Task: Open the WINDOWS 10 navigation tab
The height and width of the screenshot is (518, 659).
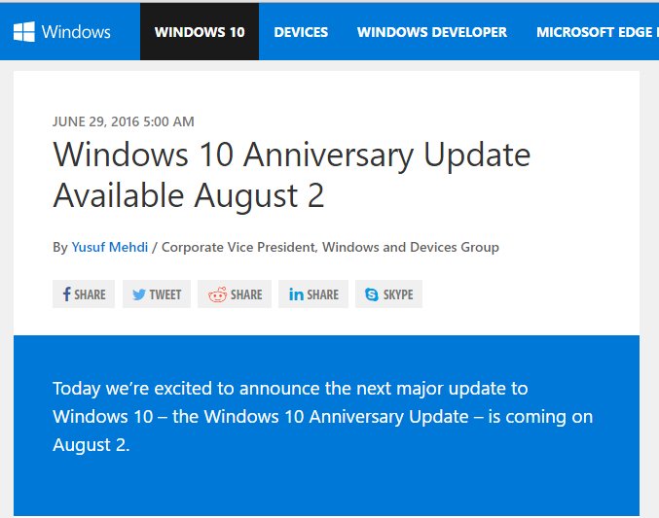Action: (200, 32)
